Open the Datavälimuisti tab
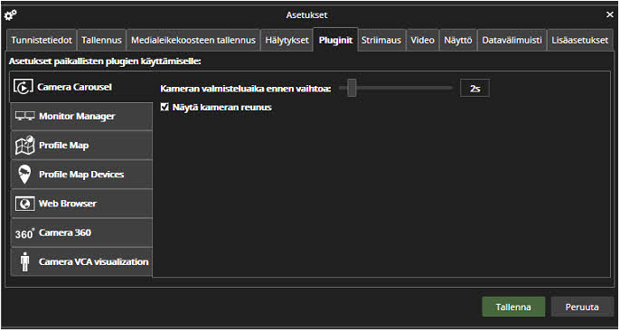Image resolution: width=620 pixels, height=332 pixels. pos(512,40)
